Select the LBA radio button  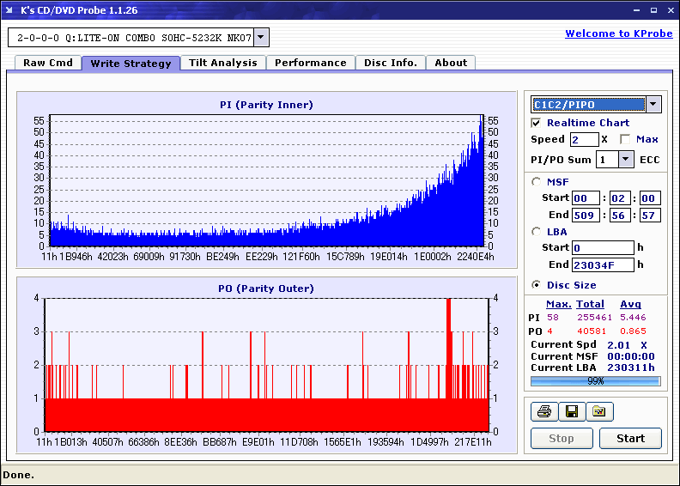(537, 231)
